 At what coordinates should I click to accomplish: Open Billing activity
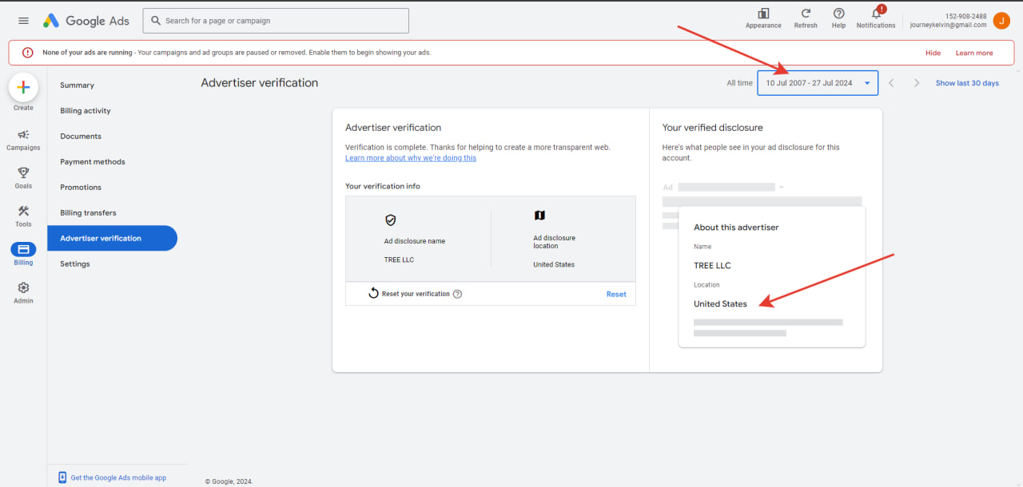point(86,111)
